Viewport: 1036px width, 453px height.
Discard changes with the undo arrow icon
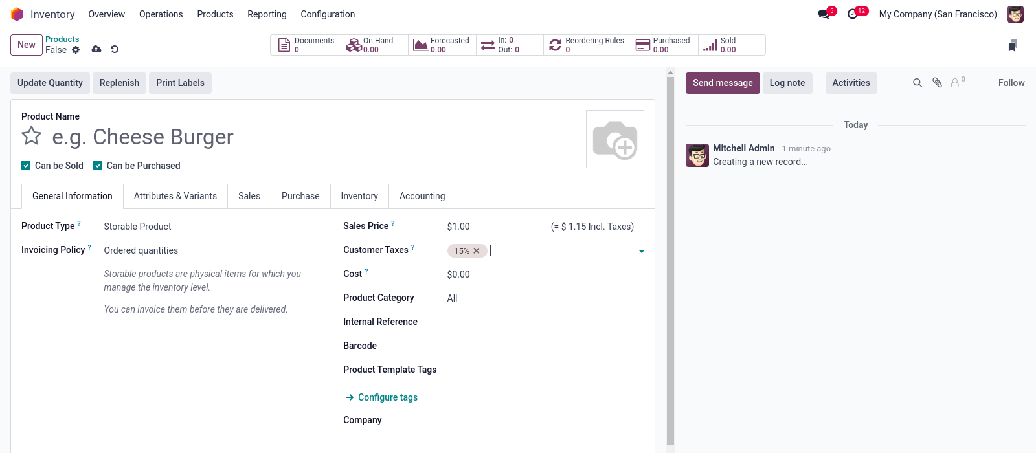point(115,49)
